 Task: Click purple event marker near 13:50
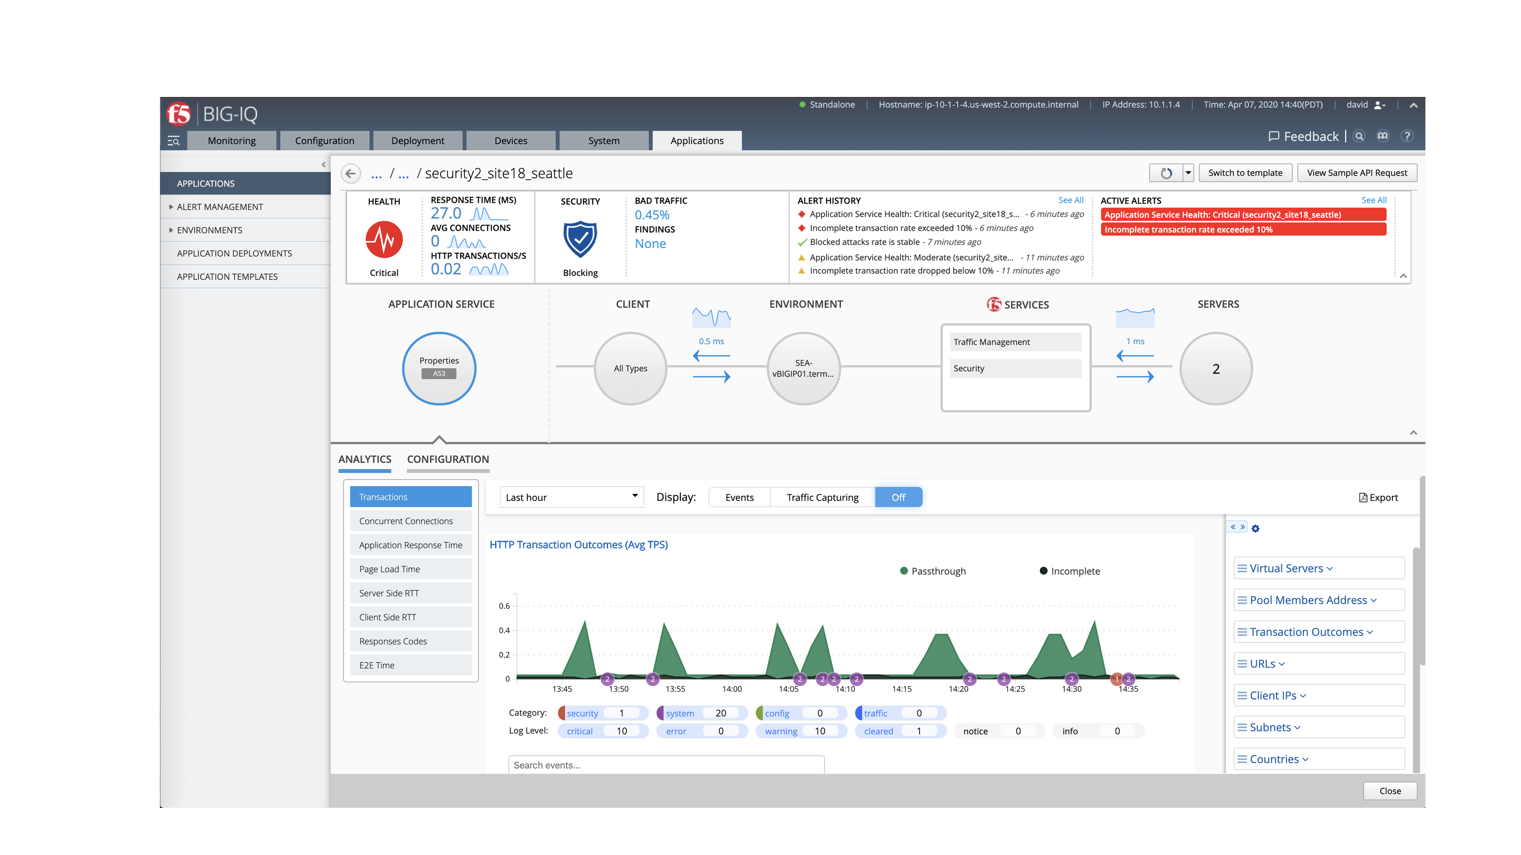(607, 679)
